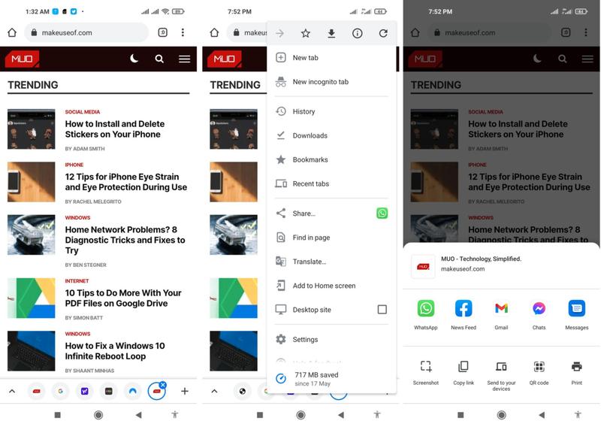Open 'Home Network Problems?' article in left phone
Image resolution: width=601 pixels, height=427 pixels.
coord(125,240)
